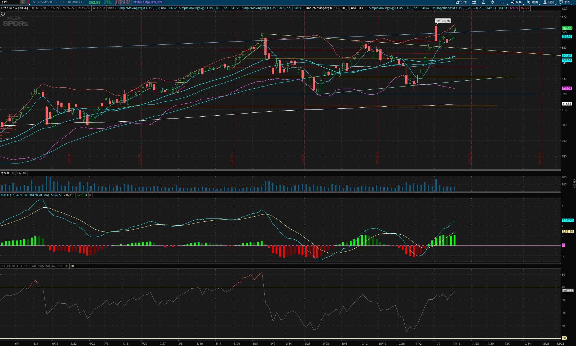Click the info circle icon under SPY label
576x346 pixels.
(3, 13)
